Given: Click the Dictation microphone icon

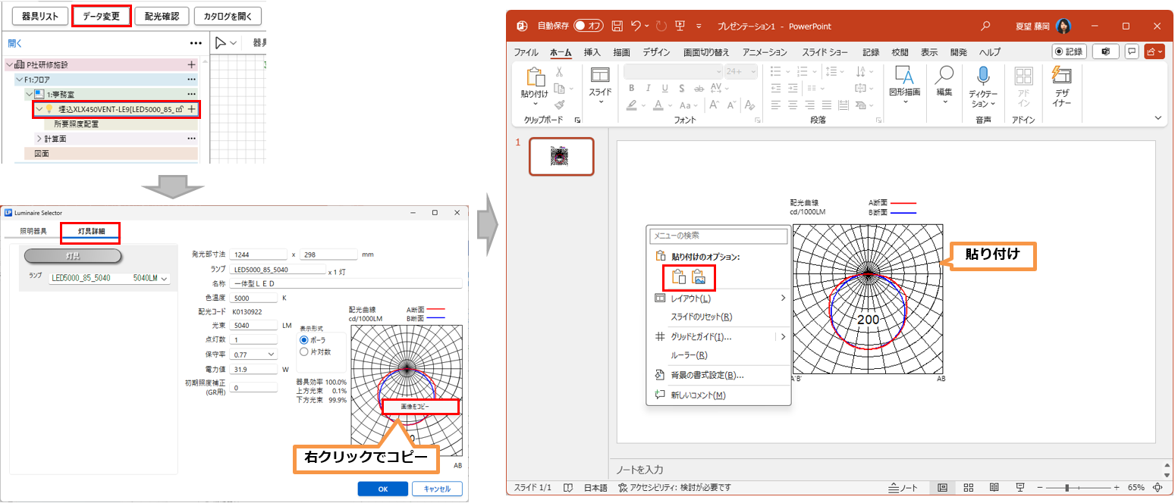Looking at the screenshot, I should pyautogui.click(x=984, y=76).
